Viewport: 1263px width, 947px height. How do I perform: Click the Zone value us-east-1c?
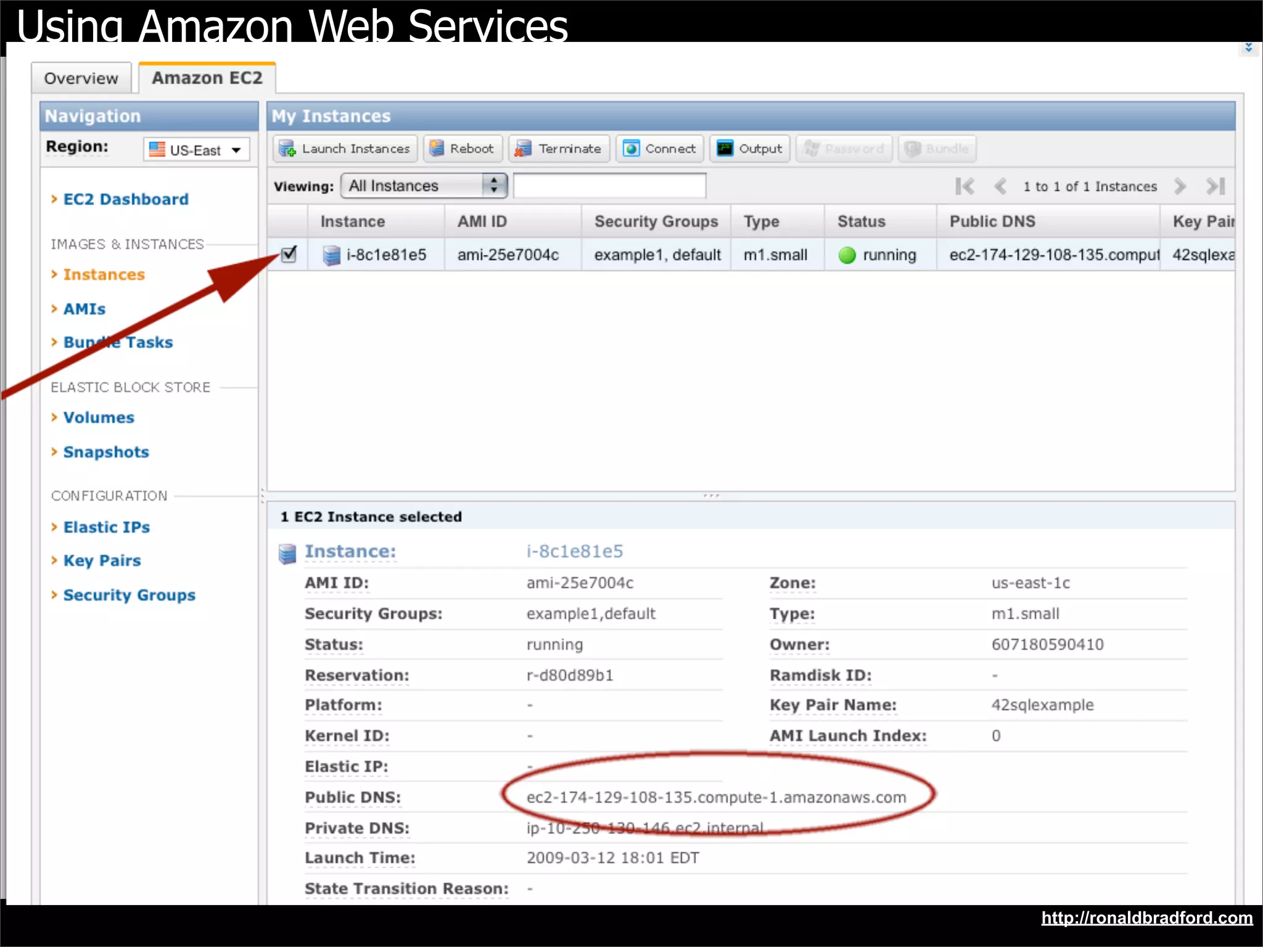pos(1031,583)
